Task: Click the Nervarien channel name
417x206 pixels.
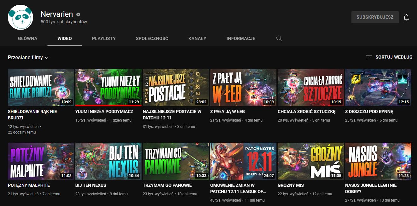Action: coord(57,14)
